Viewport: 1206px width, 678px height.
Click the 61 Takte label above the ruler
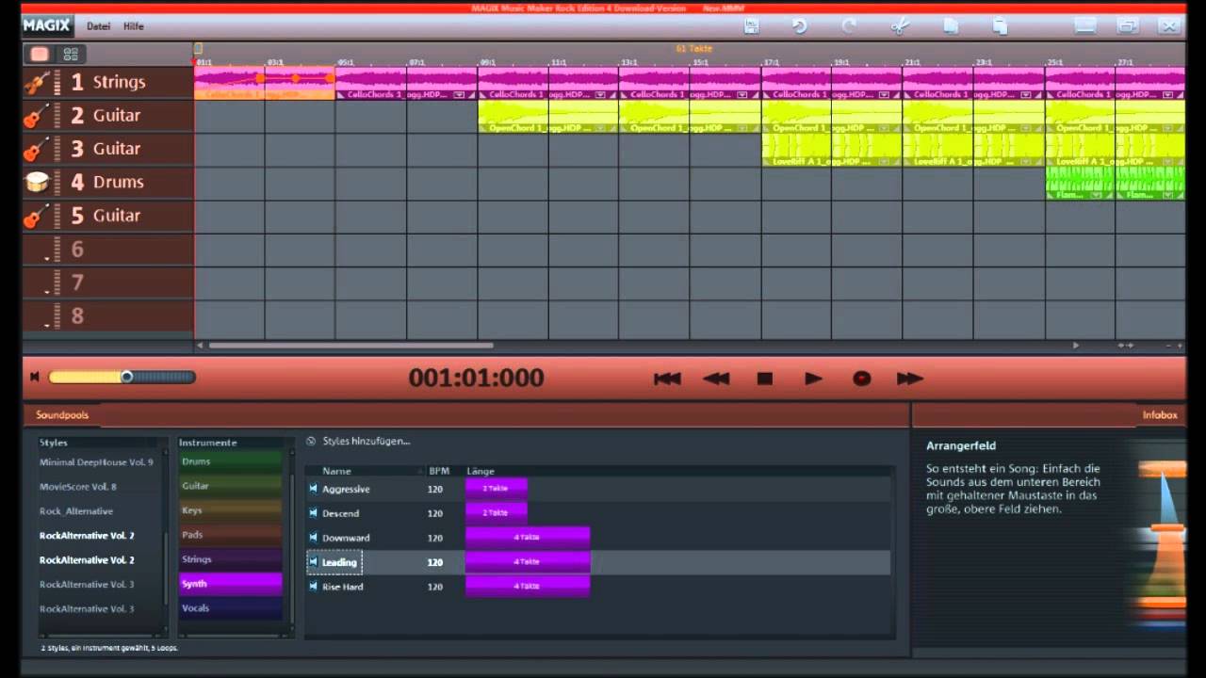693,48
